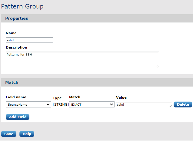Click the Pattern Group page title
Image resolution: width=193 pixels, height=146 pixels.
coord(22,6)
